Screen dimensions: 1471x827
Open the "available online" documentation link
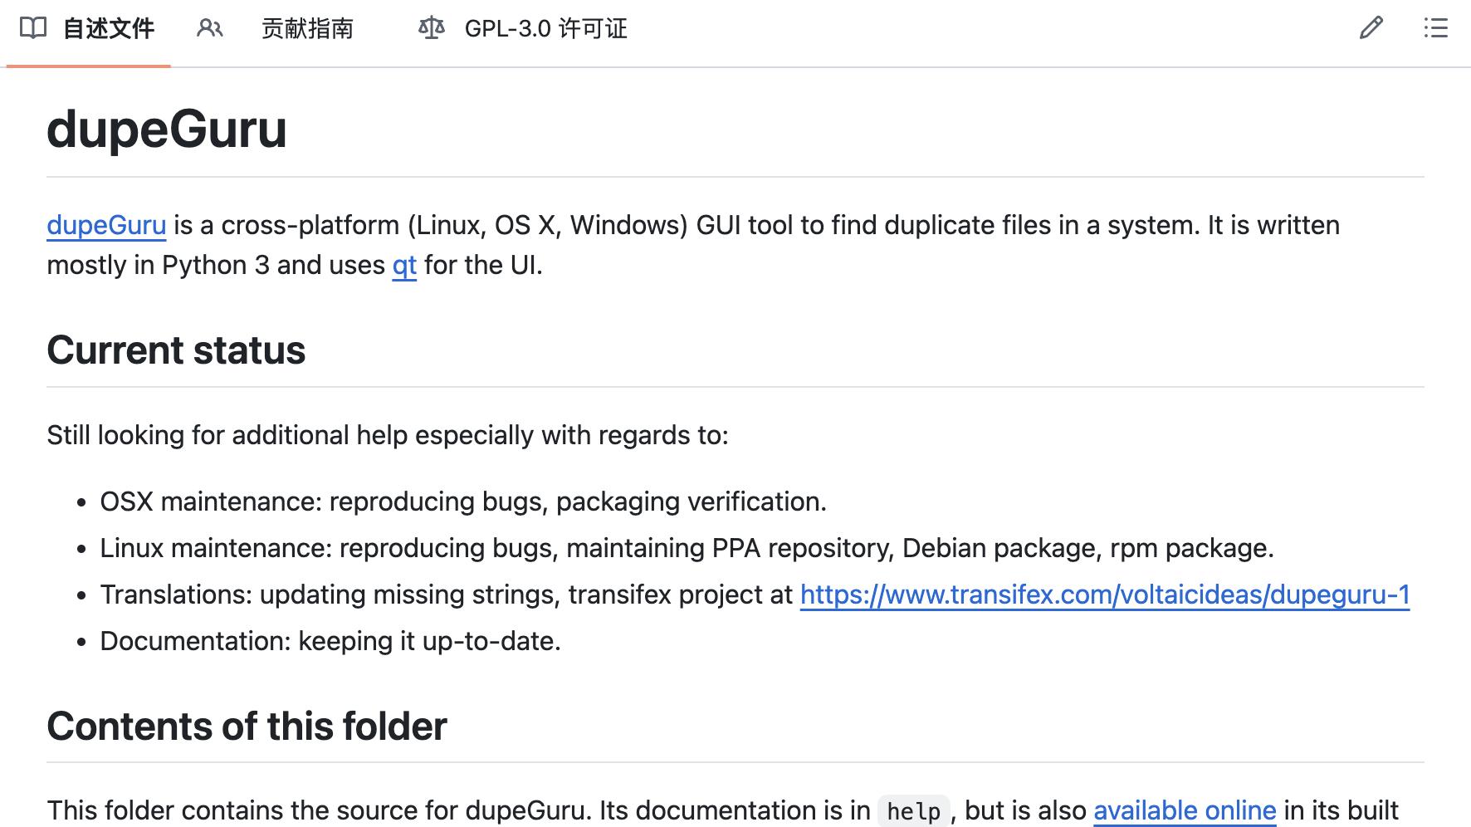pyautogui.click(x=1185, y=810)
